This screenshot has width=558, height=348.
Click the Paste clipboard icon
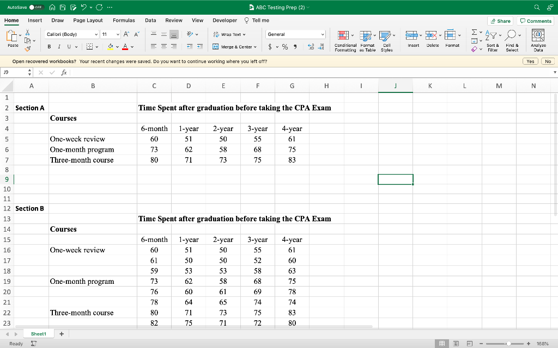[12, 36]
